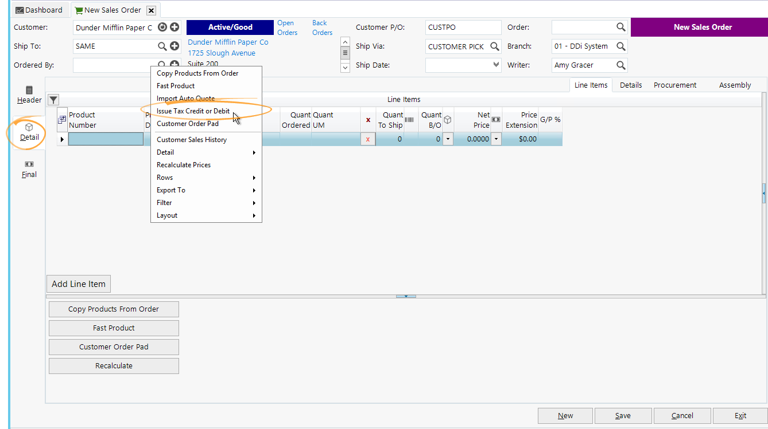Viewport: 768px width, 429px height.
Task: Open the Header section in sidebar
Action: point(29,95)
